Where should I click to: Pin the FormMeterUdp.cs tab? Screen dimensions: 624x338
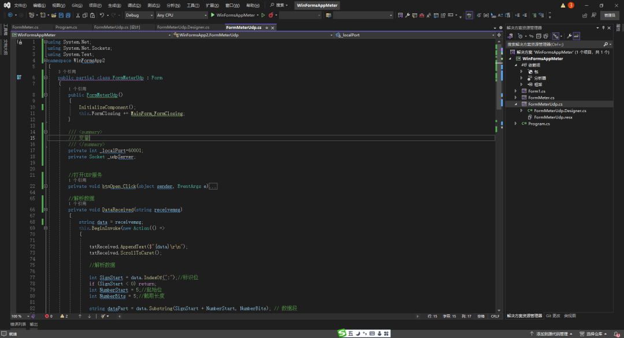266,27
